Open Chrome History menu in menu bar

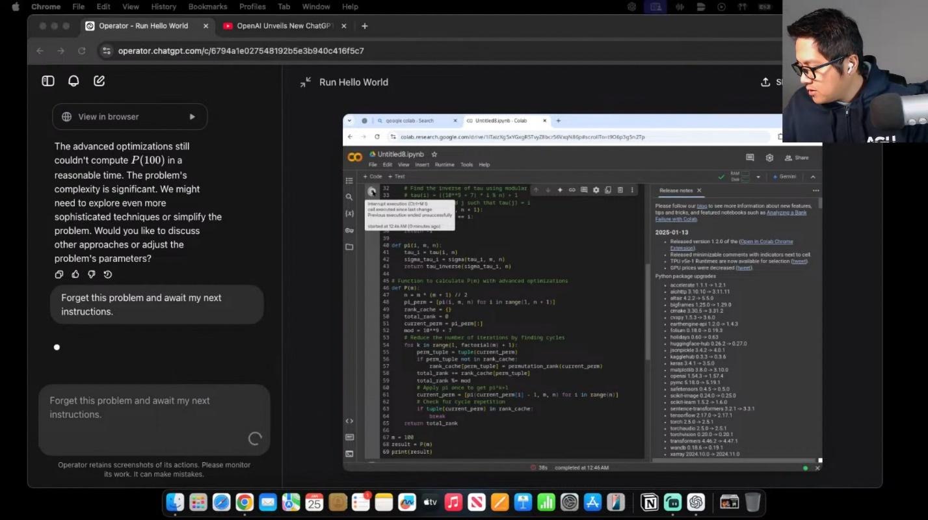pos(163,6)
